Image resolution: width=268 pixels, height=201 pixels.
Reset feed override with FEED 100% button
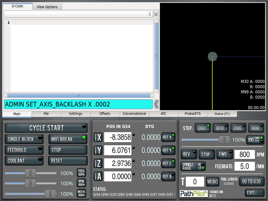click(x=81, y=173)
